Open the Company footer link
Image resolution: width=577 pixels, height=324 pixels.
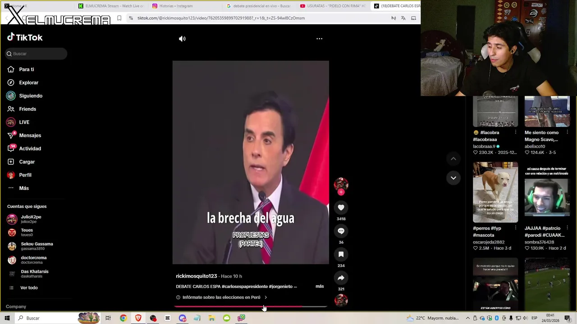(x=16, y=306)
